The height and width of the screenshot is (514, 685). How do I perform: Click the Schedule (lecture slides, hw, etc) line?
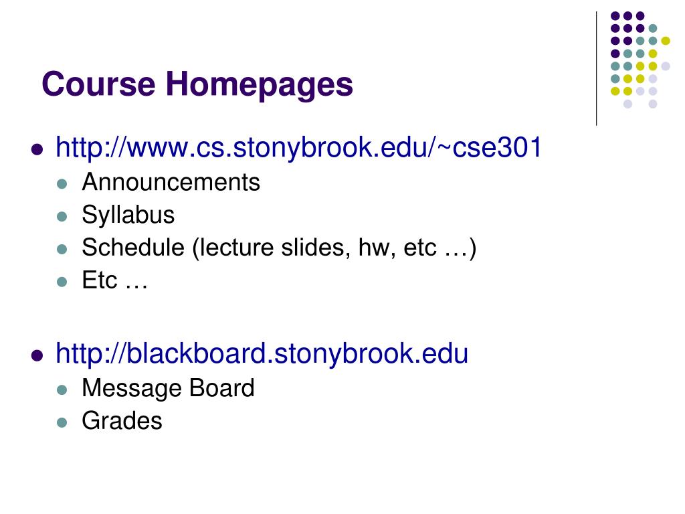279,248
